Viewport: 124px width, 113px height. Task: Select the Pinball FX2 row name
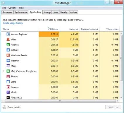point(16,97)
